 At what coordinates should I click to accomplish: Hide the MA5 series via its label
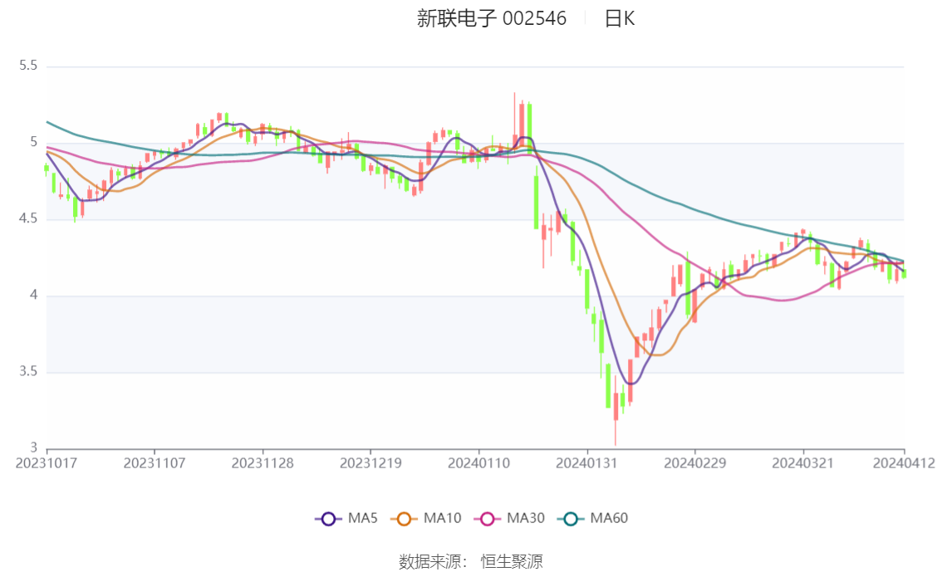tap(363, 518)
